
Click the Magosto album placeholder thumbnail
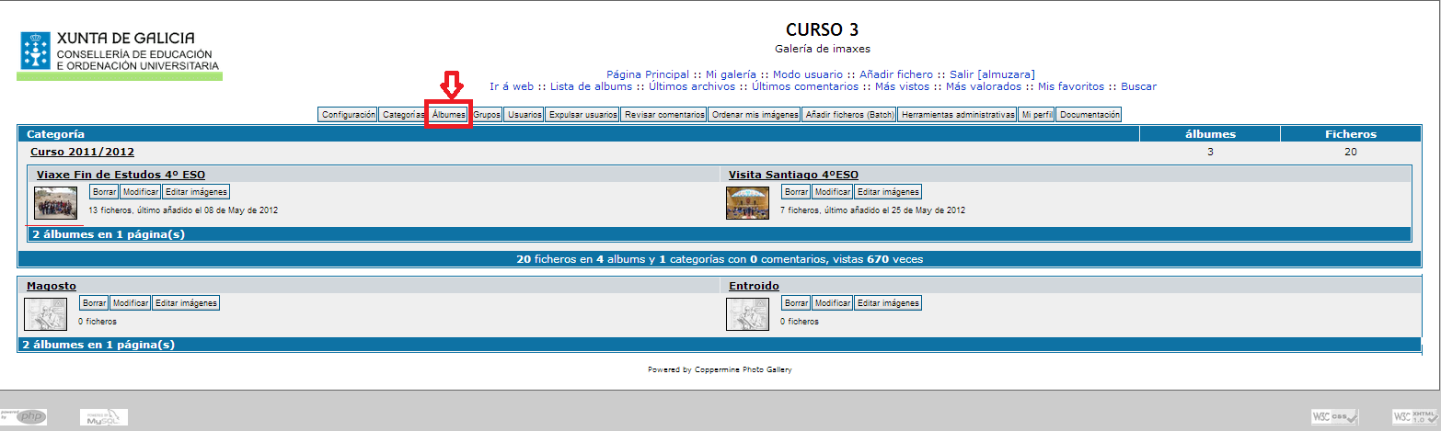(45, 314)
